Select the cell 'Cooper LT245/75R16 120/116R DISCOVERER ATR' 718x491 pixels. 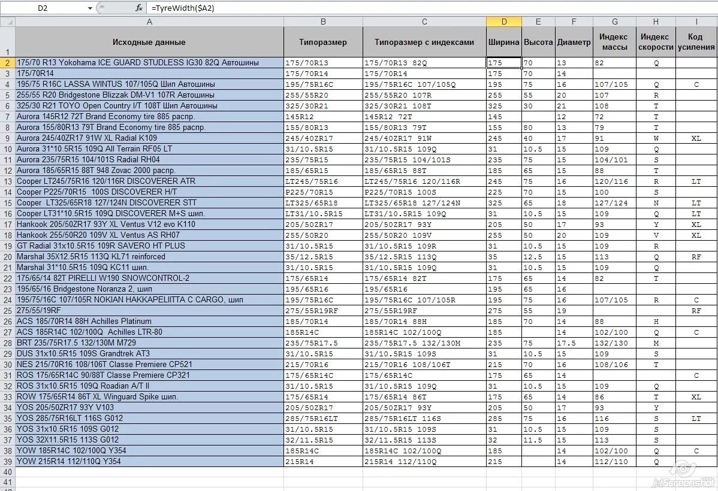click(x=149, y=181)
